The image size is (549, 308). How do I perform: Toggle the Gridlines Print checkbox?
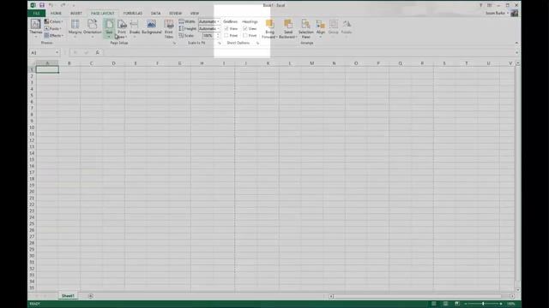226,36
